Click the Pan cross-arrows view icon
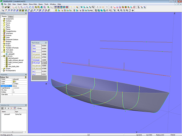Image resolution: width=182 pixels, height=136 pixels. [x=133, y=10]
